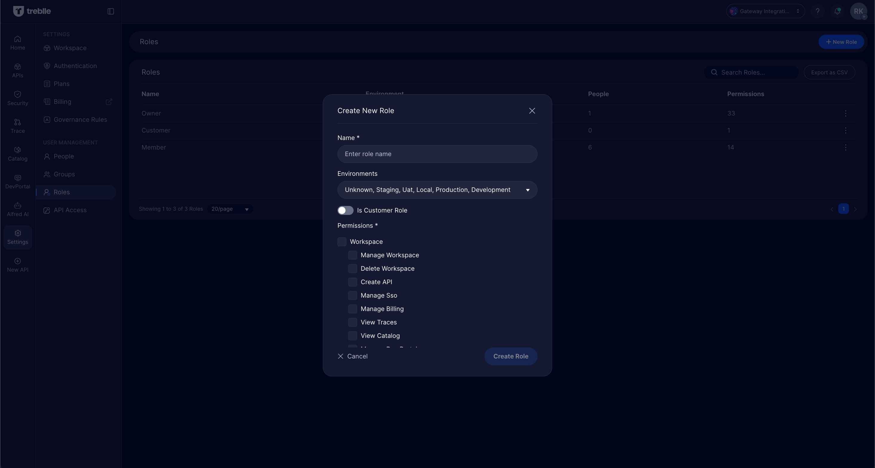Expand the Environments dropdown

(x=437, y=190)
